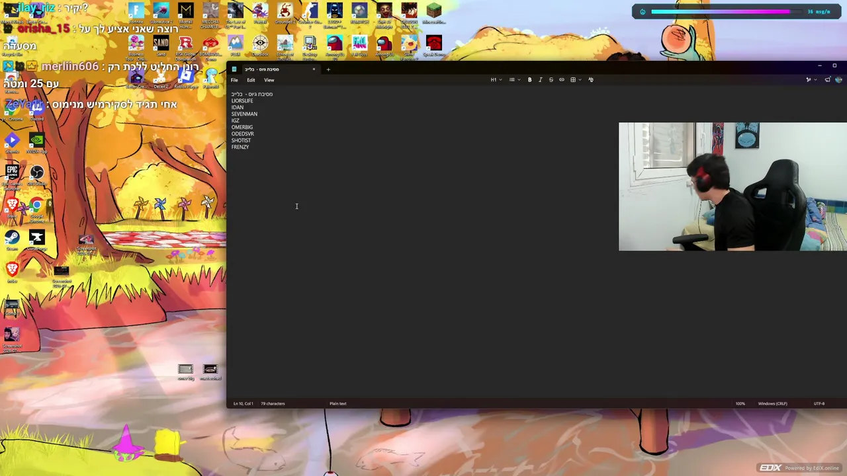Click the LIORSLIFE line in the note
Screen dimensions: 847x476
(242, 100)
